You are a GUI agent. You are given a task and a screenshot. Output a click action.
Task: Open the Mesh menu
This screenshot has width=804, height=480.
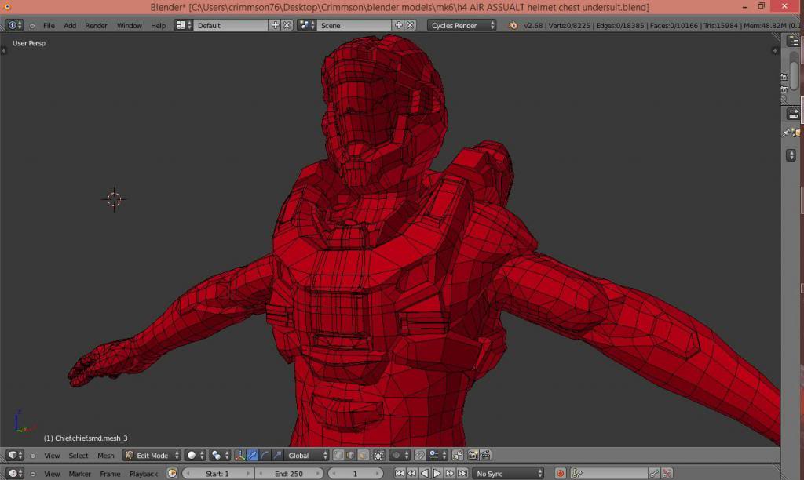click(x=106, y=456)
